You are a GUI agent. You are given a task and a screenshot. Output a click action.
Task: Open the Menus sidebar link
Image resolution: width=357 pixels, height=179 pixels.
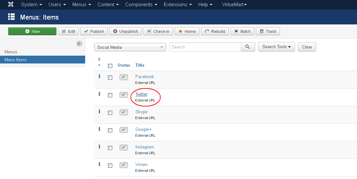click(x=11, y=52)
